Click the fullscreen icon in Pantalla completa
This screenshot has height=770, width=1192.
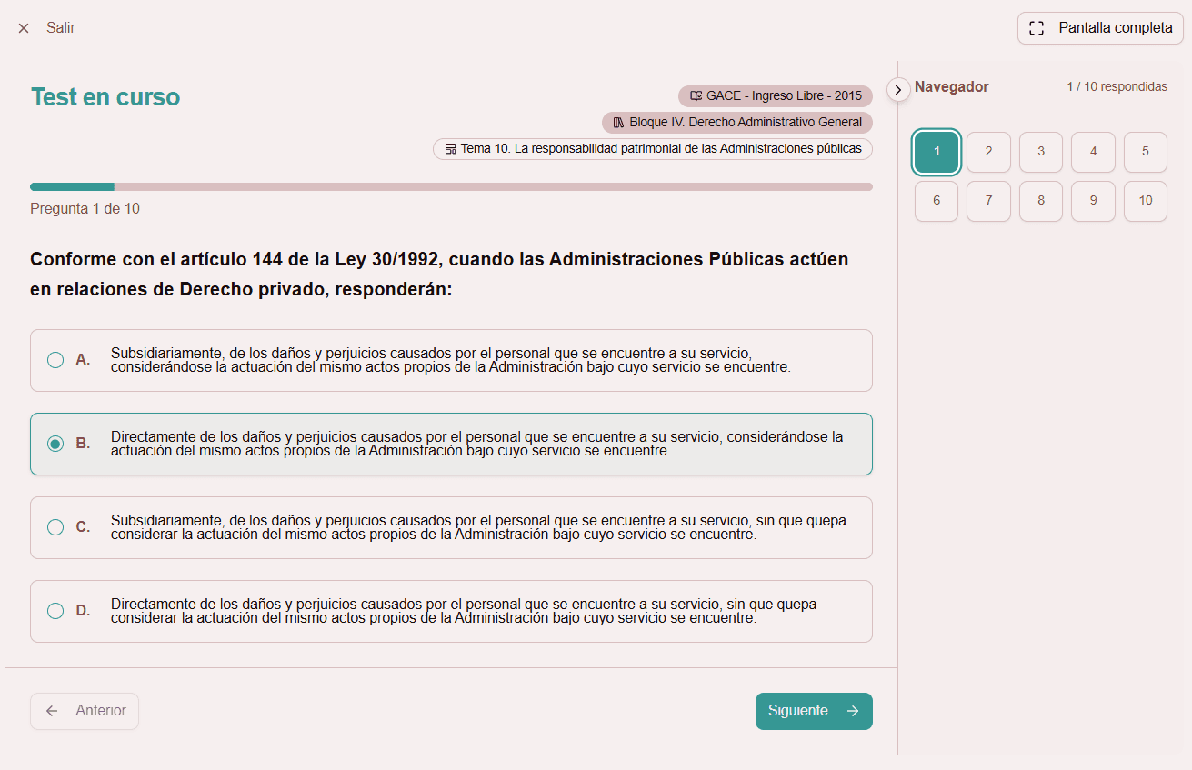tap(1037, 28)
